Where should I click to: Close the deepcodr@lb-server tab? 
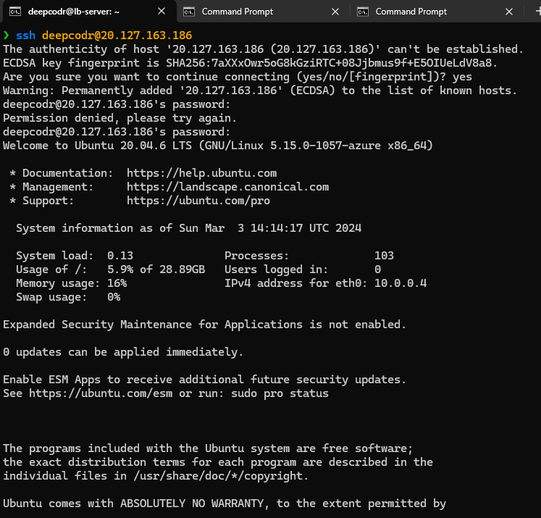(x=162, y=12)
